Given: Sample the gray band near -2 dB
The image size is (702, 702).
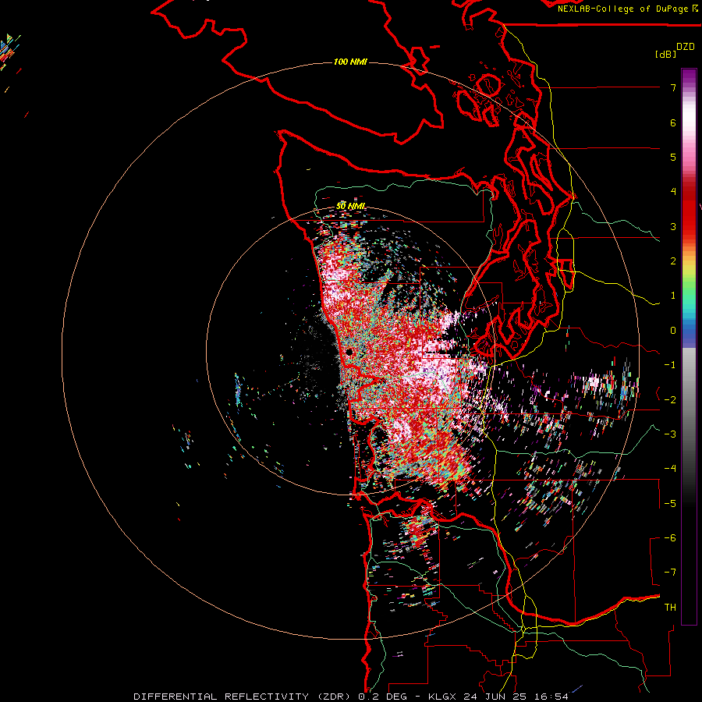Looking at the screenshot, I should [689, 400].
